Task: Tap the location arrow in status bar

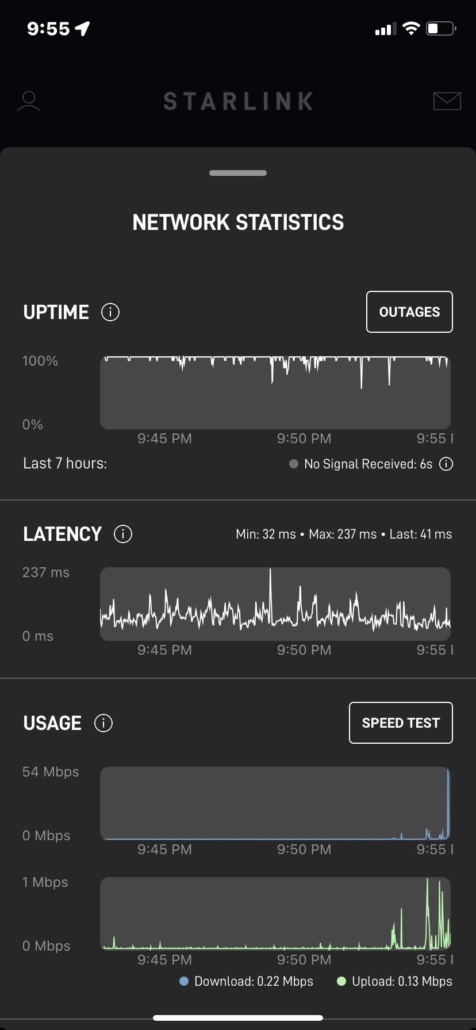Action: point(83,28)
